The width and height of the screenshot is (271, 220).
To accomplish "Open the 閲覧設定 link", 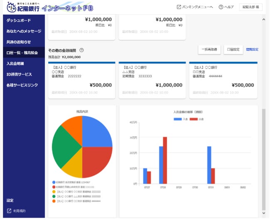I will coord(252,50).
